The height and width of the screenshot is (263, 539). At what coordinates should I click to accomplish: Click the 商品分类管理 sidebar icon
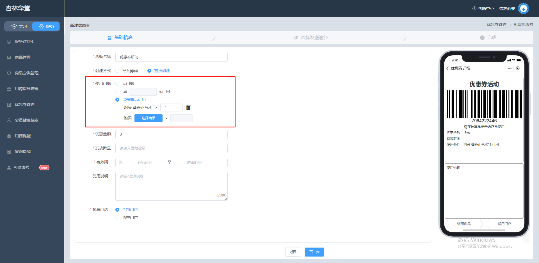tap(9, 73)
